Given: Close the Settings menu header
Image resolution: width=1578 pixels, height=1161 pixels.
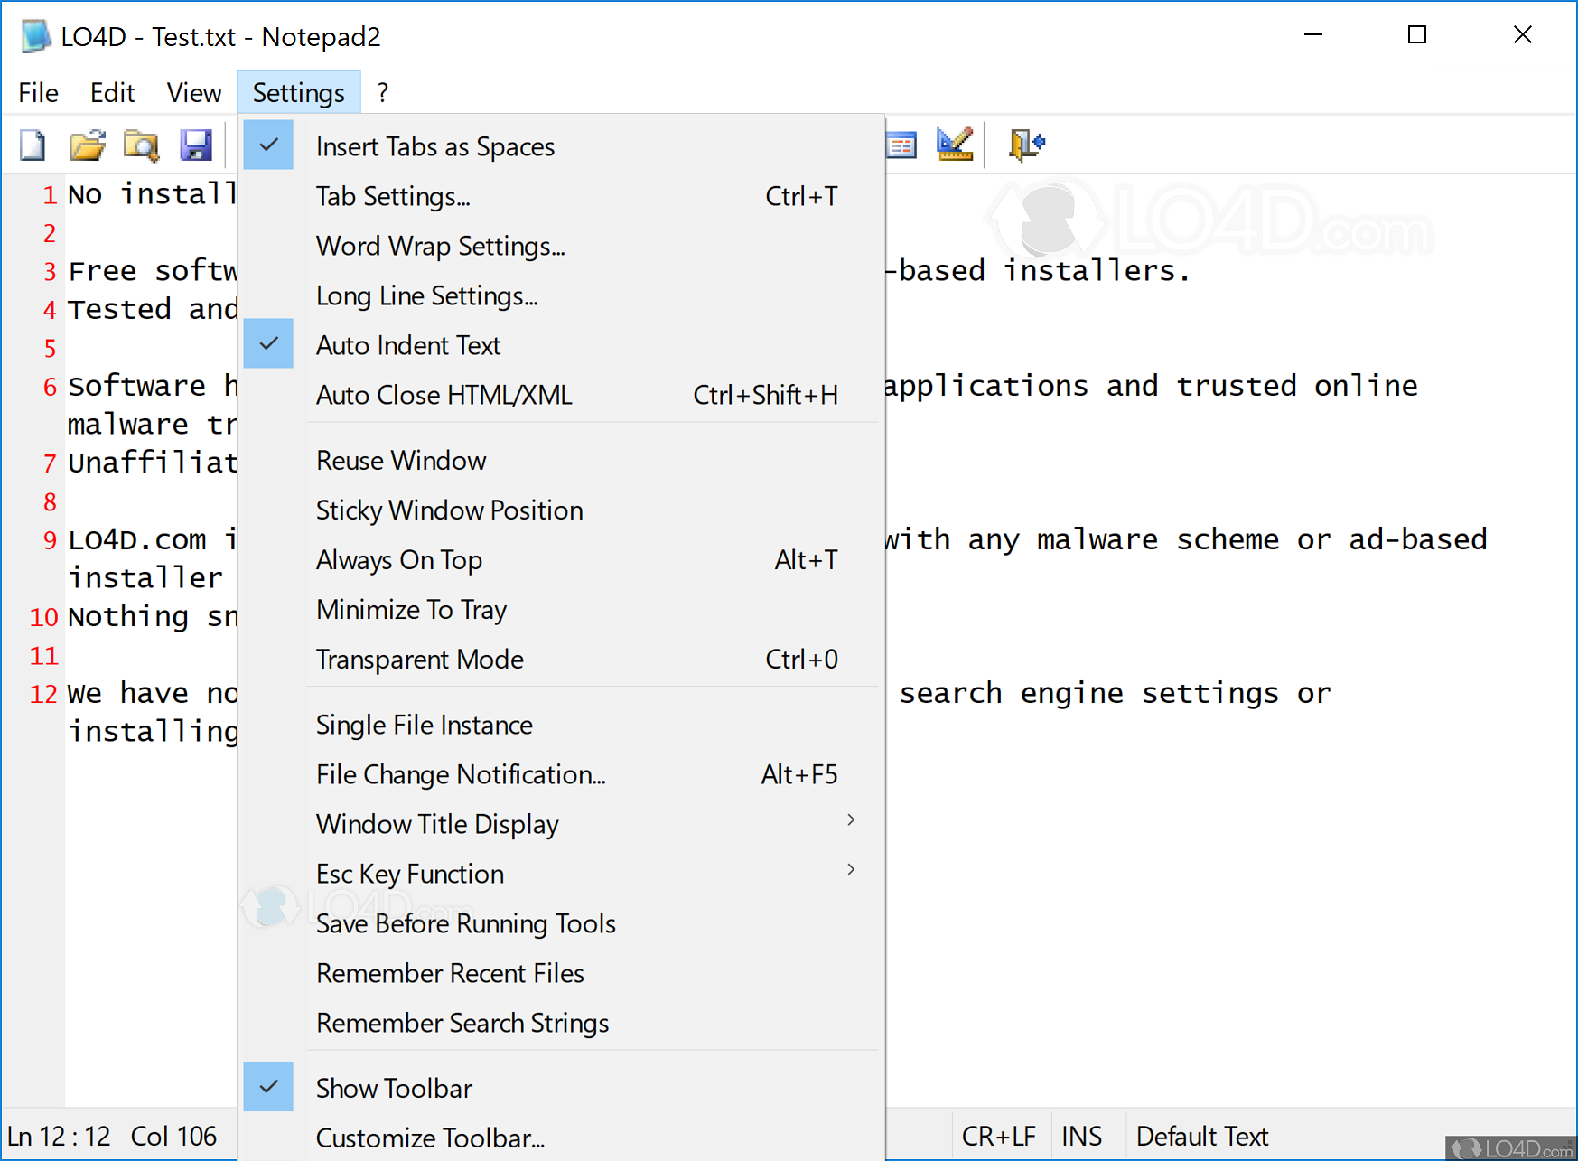Looking at the screenshot, I should (x=299, y=92).
